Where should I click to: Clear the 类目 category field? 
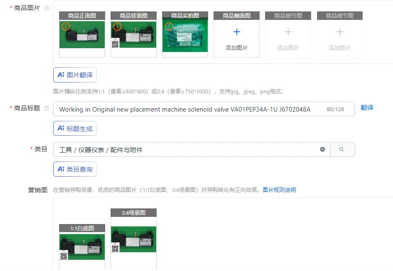coord(323,149)
